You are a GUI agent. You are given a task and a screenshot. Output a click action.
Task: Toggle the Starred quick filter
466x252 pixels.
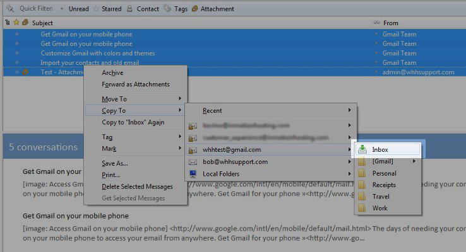(107, 9)
